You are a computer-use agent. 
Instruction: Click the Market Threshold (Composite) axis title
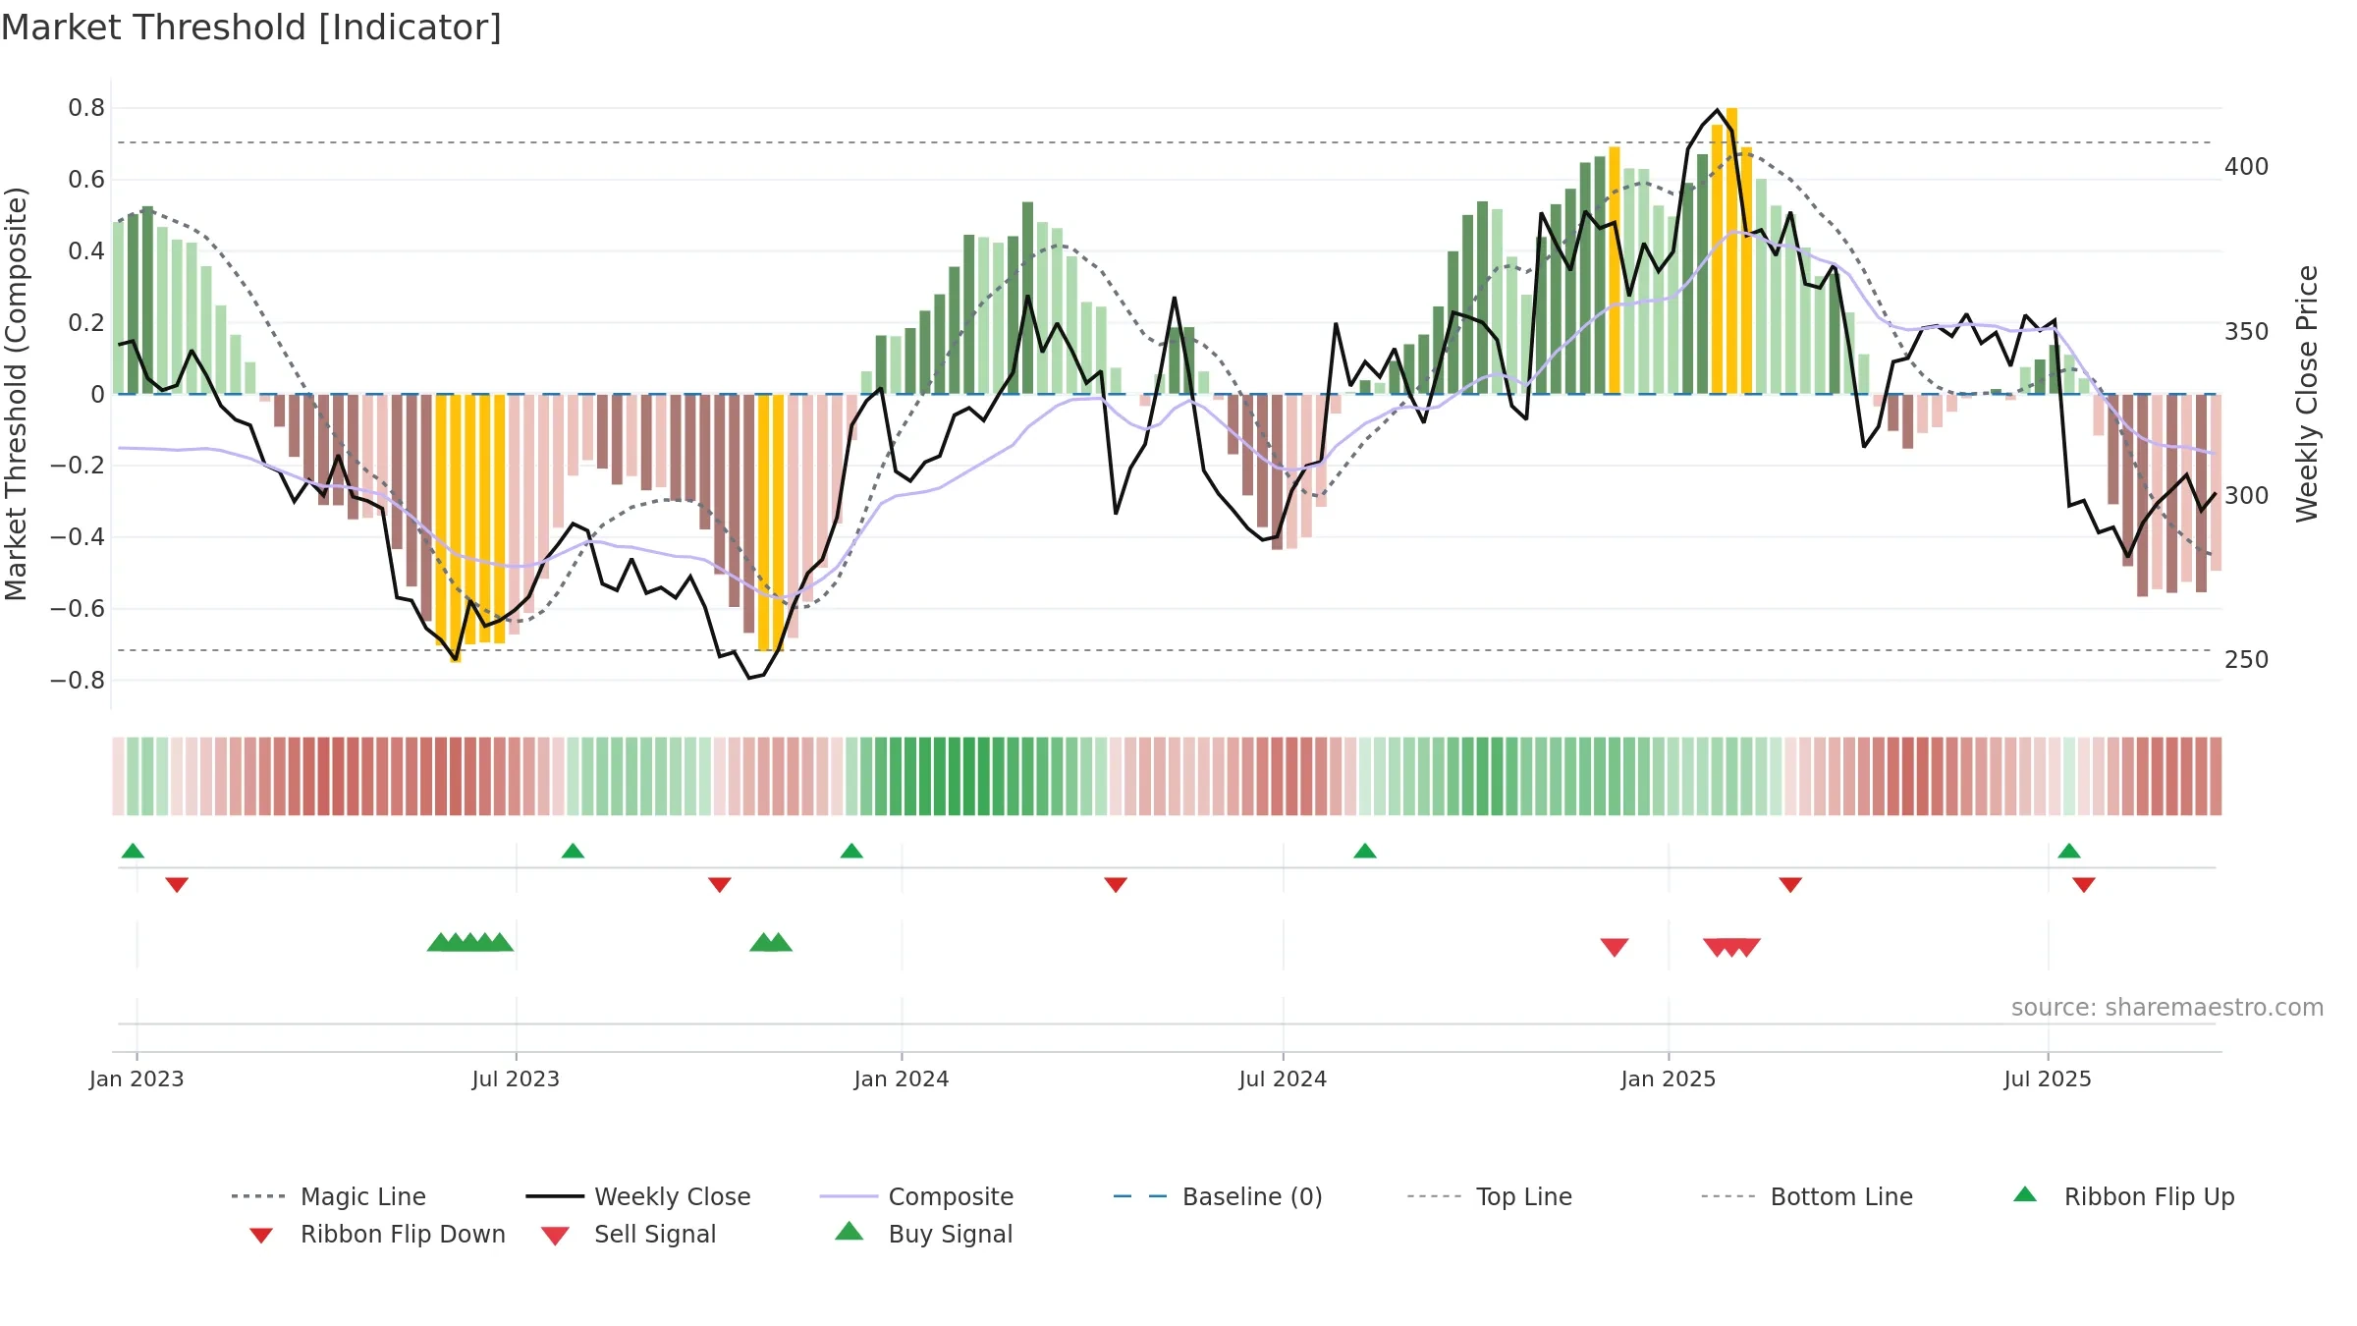click(x=16, y=394)
